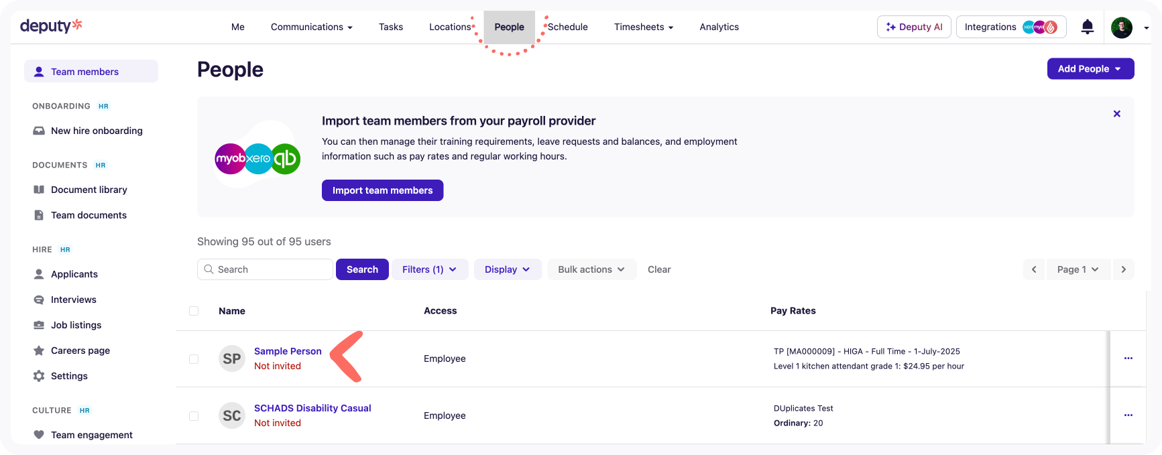The width and height of the screenshot is (1162, 455).
Task: Switch to the Schedule tab
Action: pyautogui.click(x=567, y=27)
